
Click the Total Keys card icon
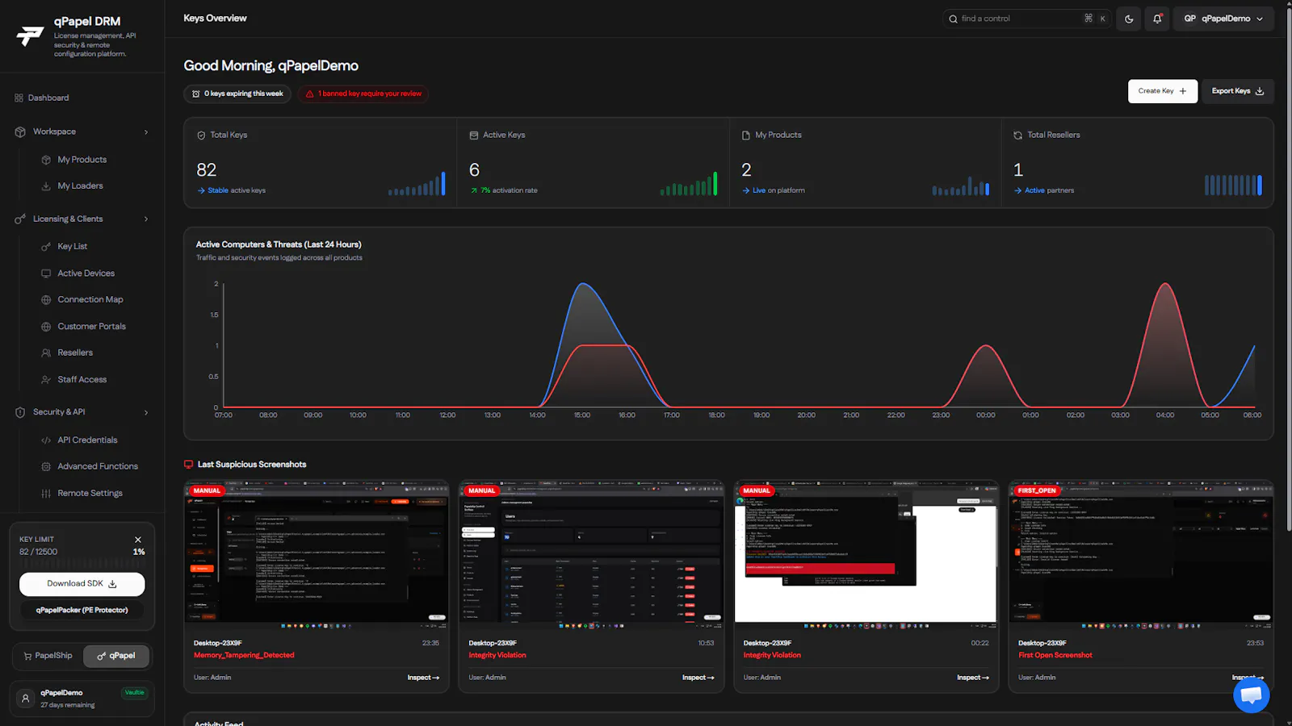[201, 136]
